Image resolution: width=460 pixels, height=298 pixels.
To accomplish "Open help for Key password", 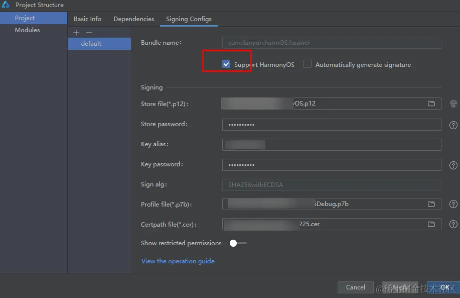I will tap(453, 165).
